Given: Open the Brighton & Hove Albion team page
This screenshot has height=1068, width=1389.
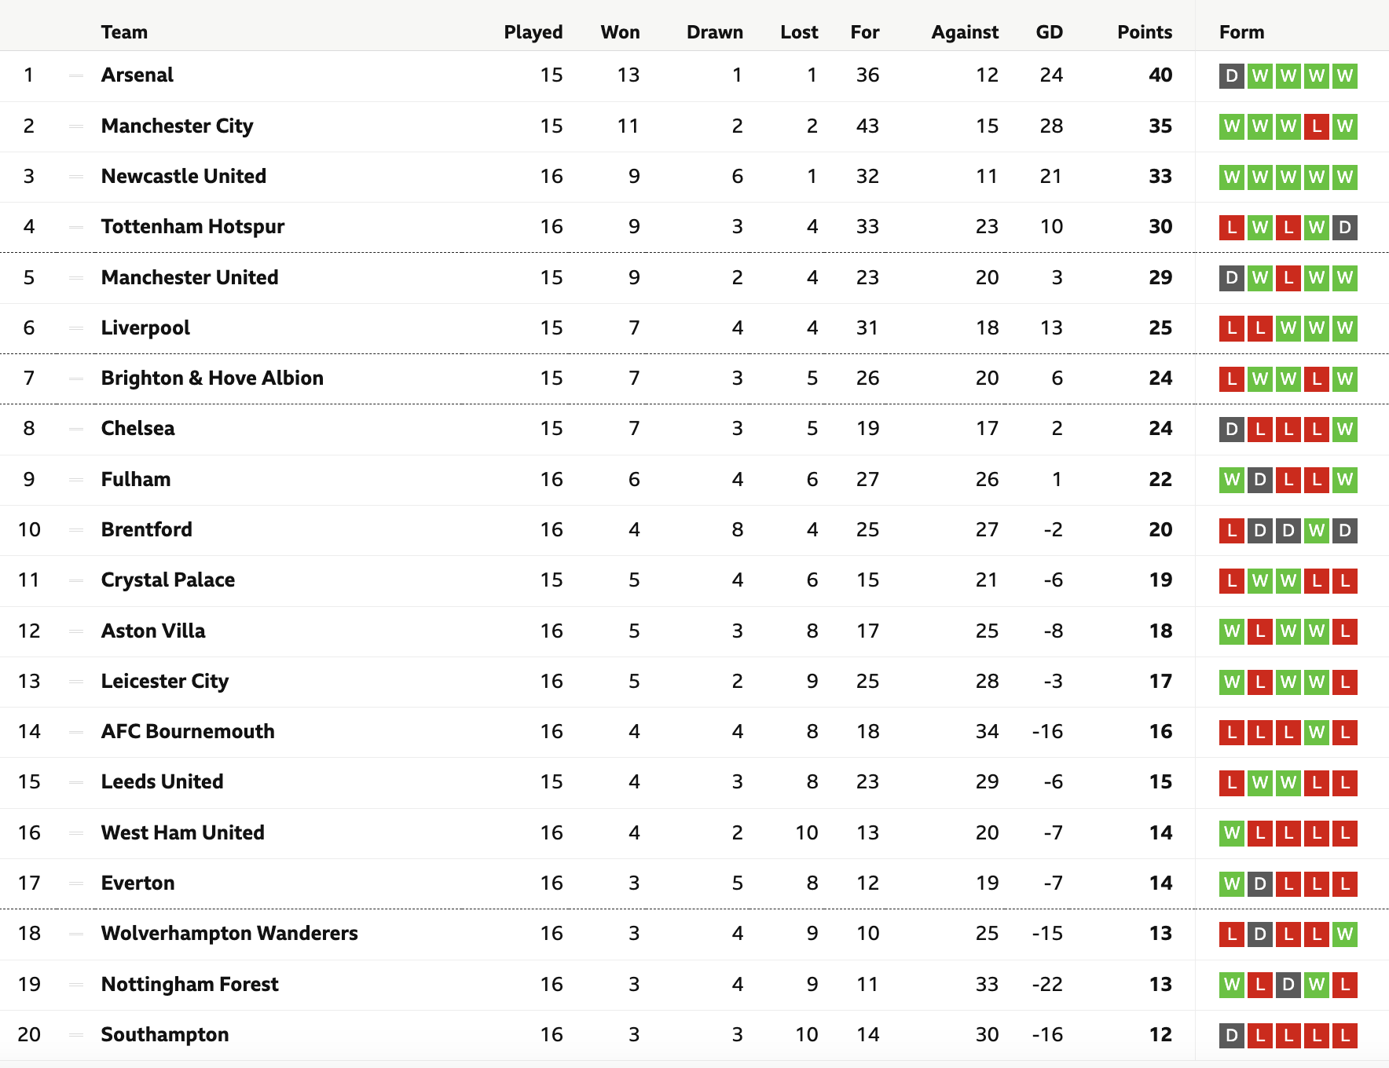Looking at the screenshot, I should click(212, 378).
